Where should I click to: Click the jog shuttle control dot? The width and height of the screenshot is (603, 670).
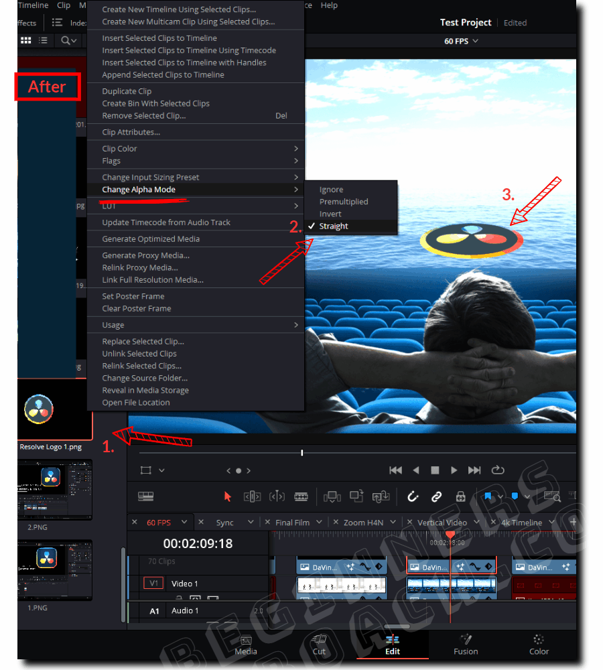[x=239, y=470]
